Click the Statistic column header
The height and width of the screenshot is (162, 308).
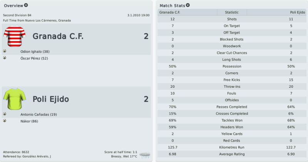pyautogui.click(x=232, y=12)
